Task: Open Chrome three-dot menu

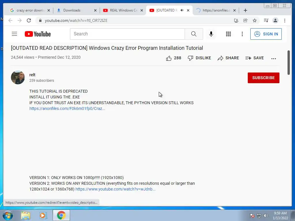Action: (x=285, y=20)
